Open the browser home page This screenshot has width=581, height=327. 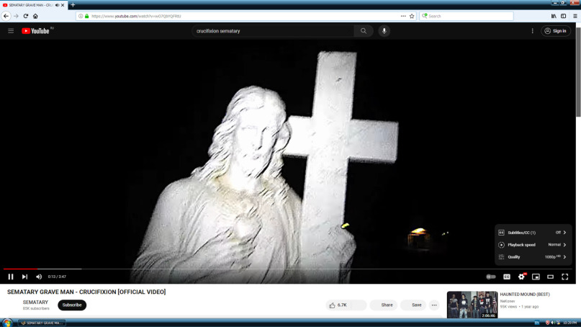pos(35,16)
